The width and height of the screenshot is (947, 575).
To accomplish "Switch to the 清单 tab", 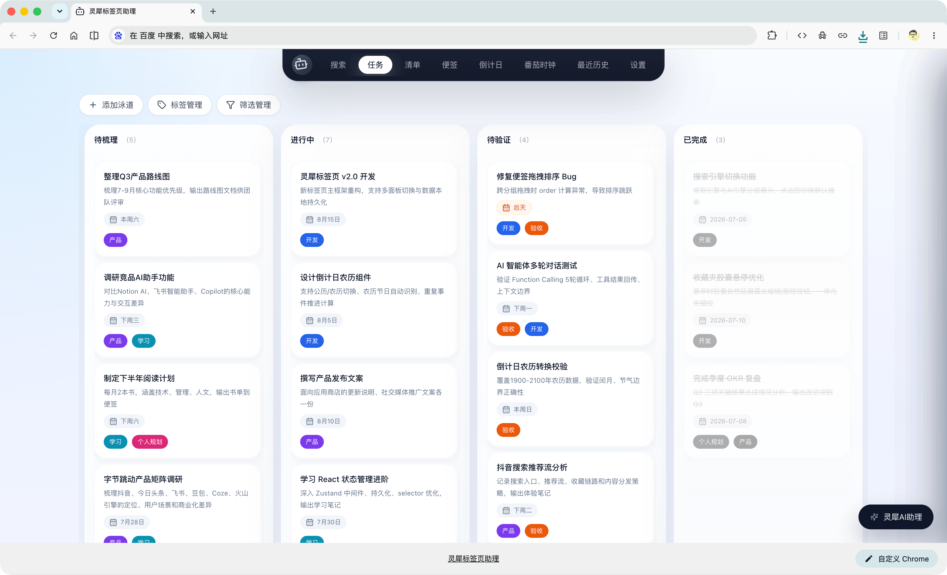I will [412, 65].
